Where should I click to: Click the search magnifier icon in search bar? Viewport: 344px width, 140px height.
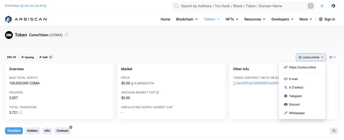coord(177,6)
